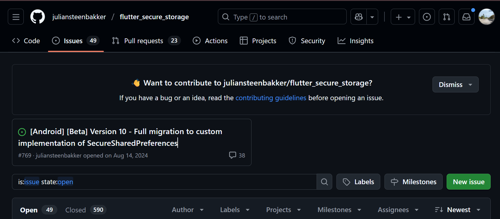
Task: Expand the Newest sort dropdown
Action: 458,210
